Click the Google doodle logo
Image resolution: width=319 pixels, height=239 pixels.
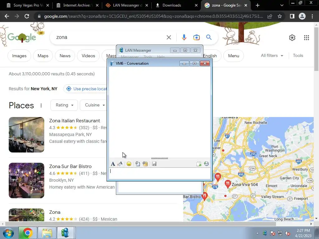(x=21, y=37)
